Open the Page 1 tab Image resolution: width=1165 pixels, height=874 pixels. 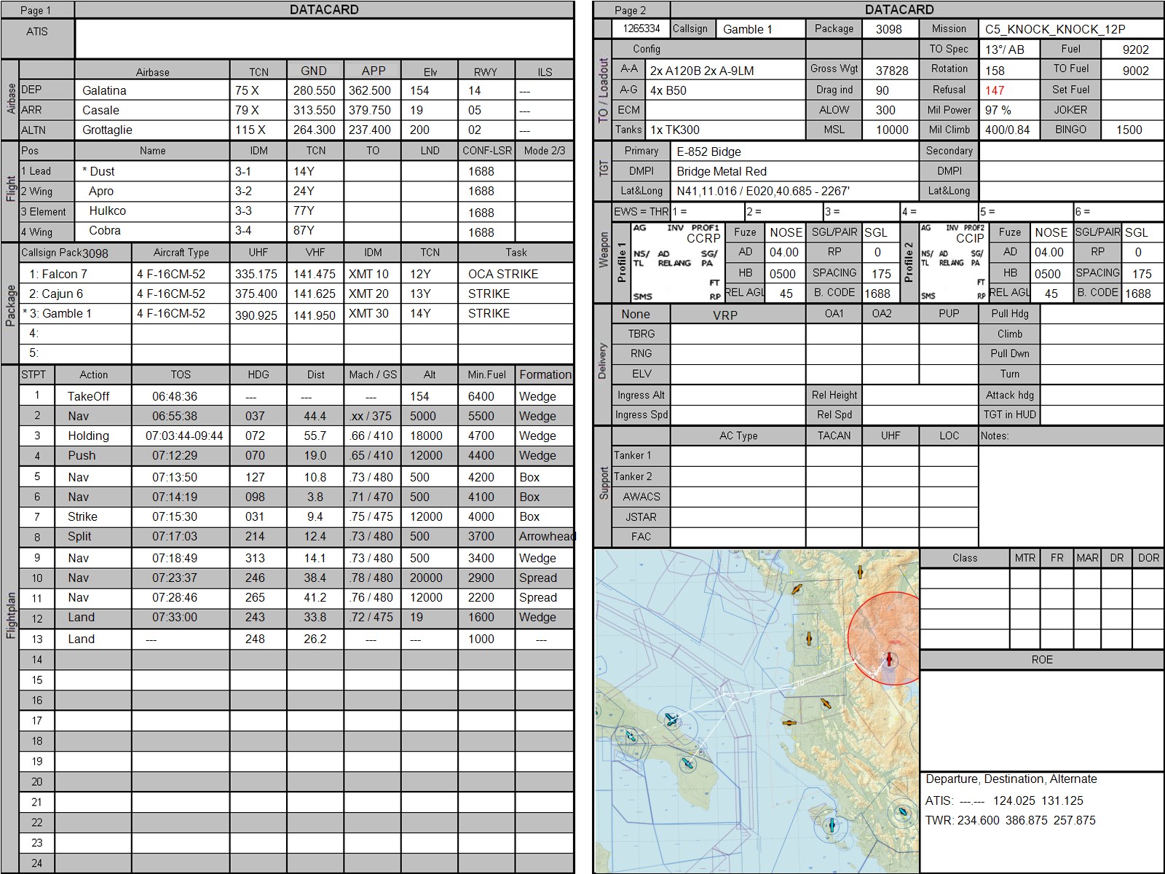pos(36,10)
